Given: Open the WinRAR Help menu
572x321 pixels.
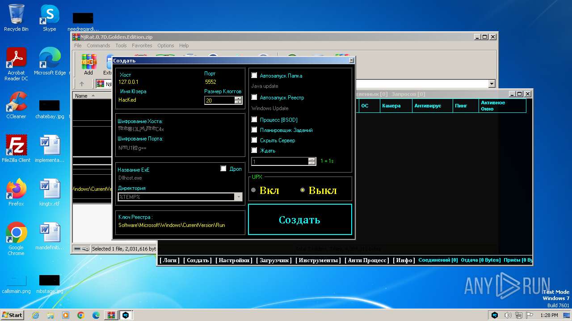Looking at the screenshot, I should click(x=184, y=45).
